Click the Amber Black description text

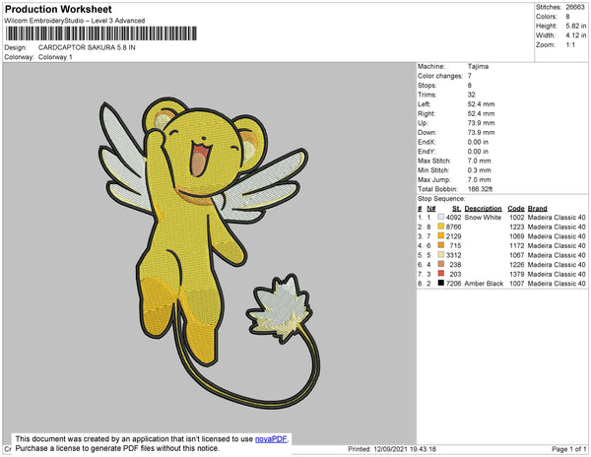click(484, 284)
